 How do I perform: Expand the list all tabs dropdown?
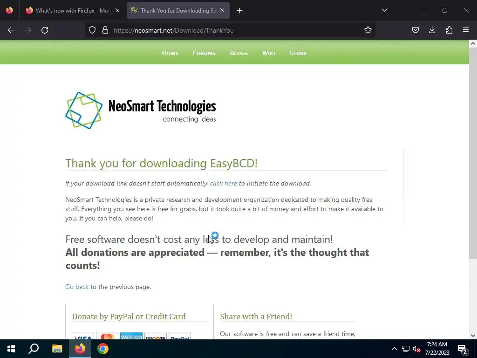point(385,10)
